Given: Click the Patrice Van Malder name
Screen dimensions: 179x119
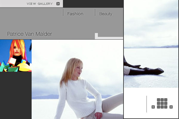Looking at the screenshot, I should click(x=30, y=34).
